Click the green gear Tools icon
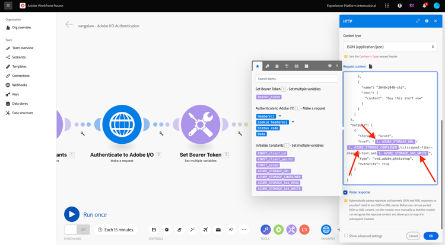Image resolution: width=445 pixels, height=245 pixels. click(278, 230)
